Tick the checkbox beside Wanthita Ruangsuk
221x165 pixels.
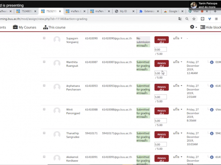point(44,62)
